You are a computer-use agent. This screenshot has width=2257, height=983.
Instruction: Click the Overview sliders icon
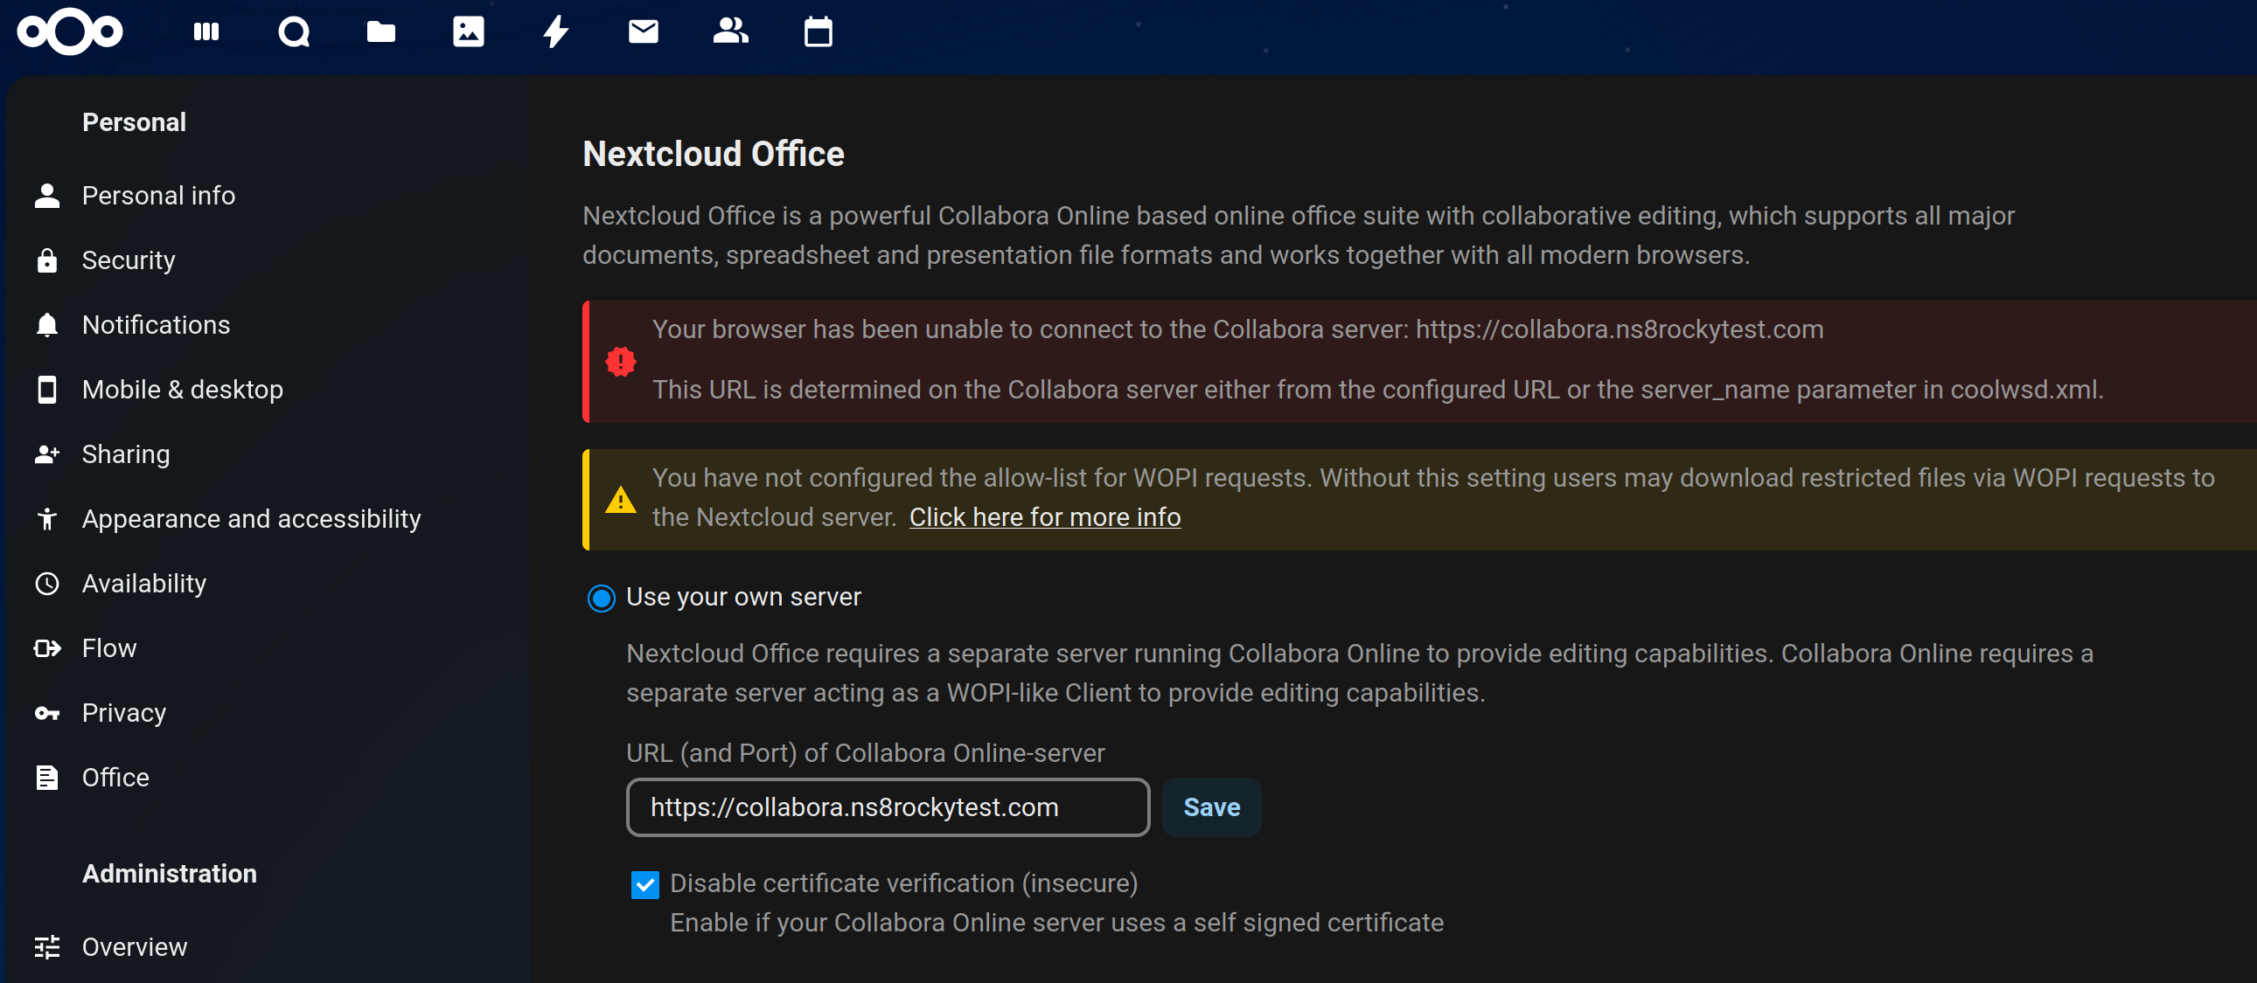coord(47,947)
